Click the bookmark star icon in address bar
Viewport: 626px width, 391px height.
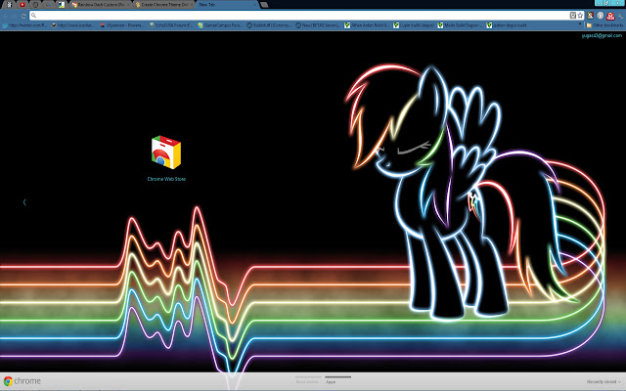580,16
